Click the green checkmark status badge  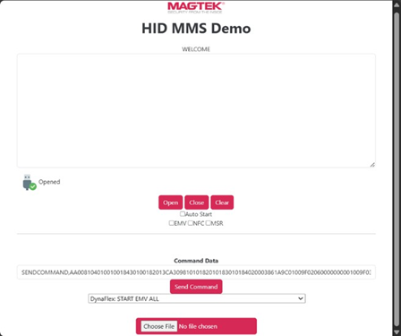[33, 186]
